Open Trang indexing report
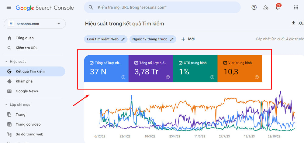 (21, 114)
